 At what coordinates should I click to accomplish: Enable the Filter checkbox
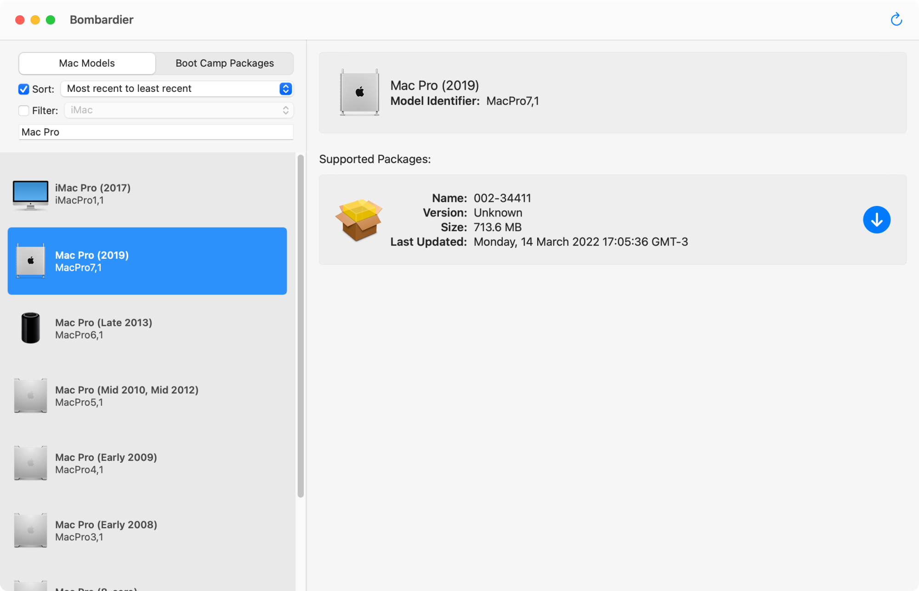[x=24, y=111]
